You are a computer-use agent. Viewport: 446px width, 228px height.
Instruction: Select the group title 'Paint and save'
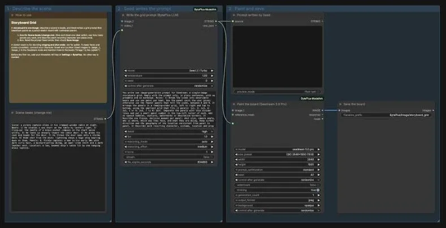[249, 9]
